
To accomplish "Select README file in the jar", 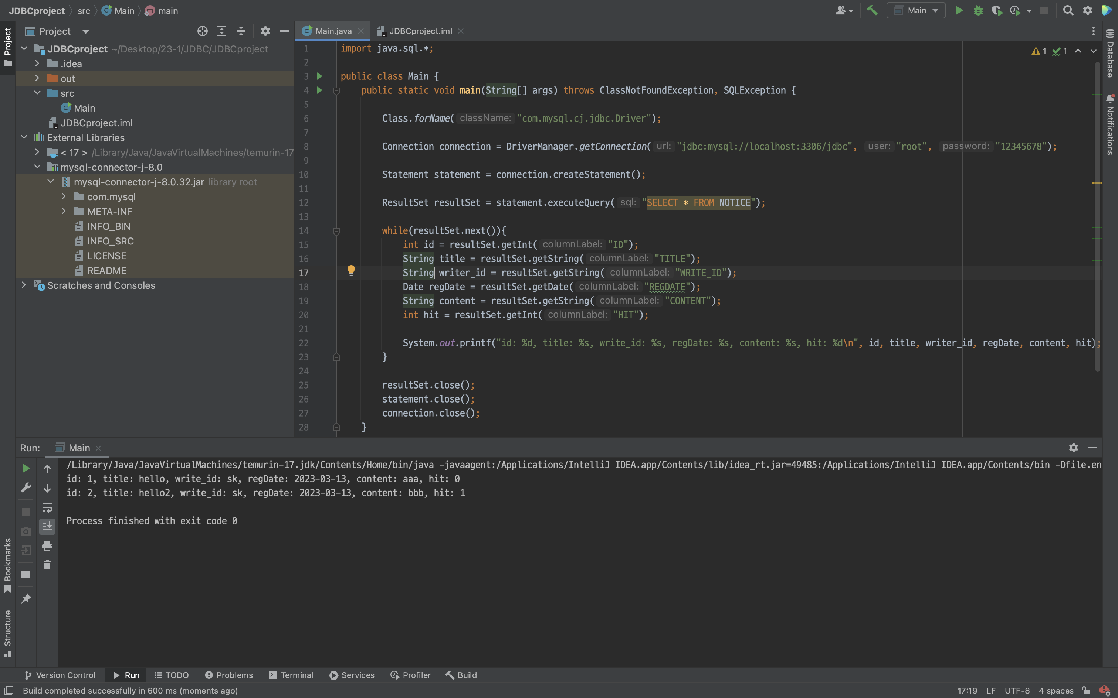I will tap(106, 270).
